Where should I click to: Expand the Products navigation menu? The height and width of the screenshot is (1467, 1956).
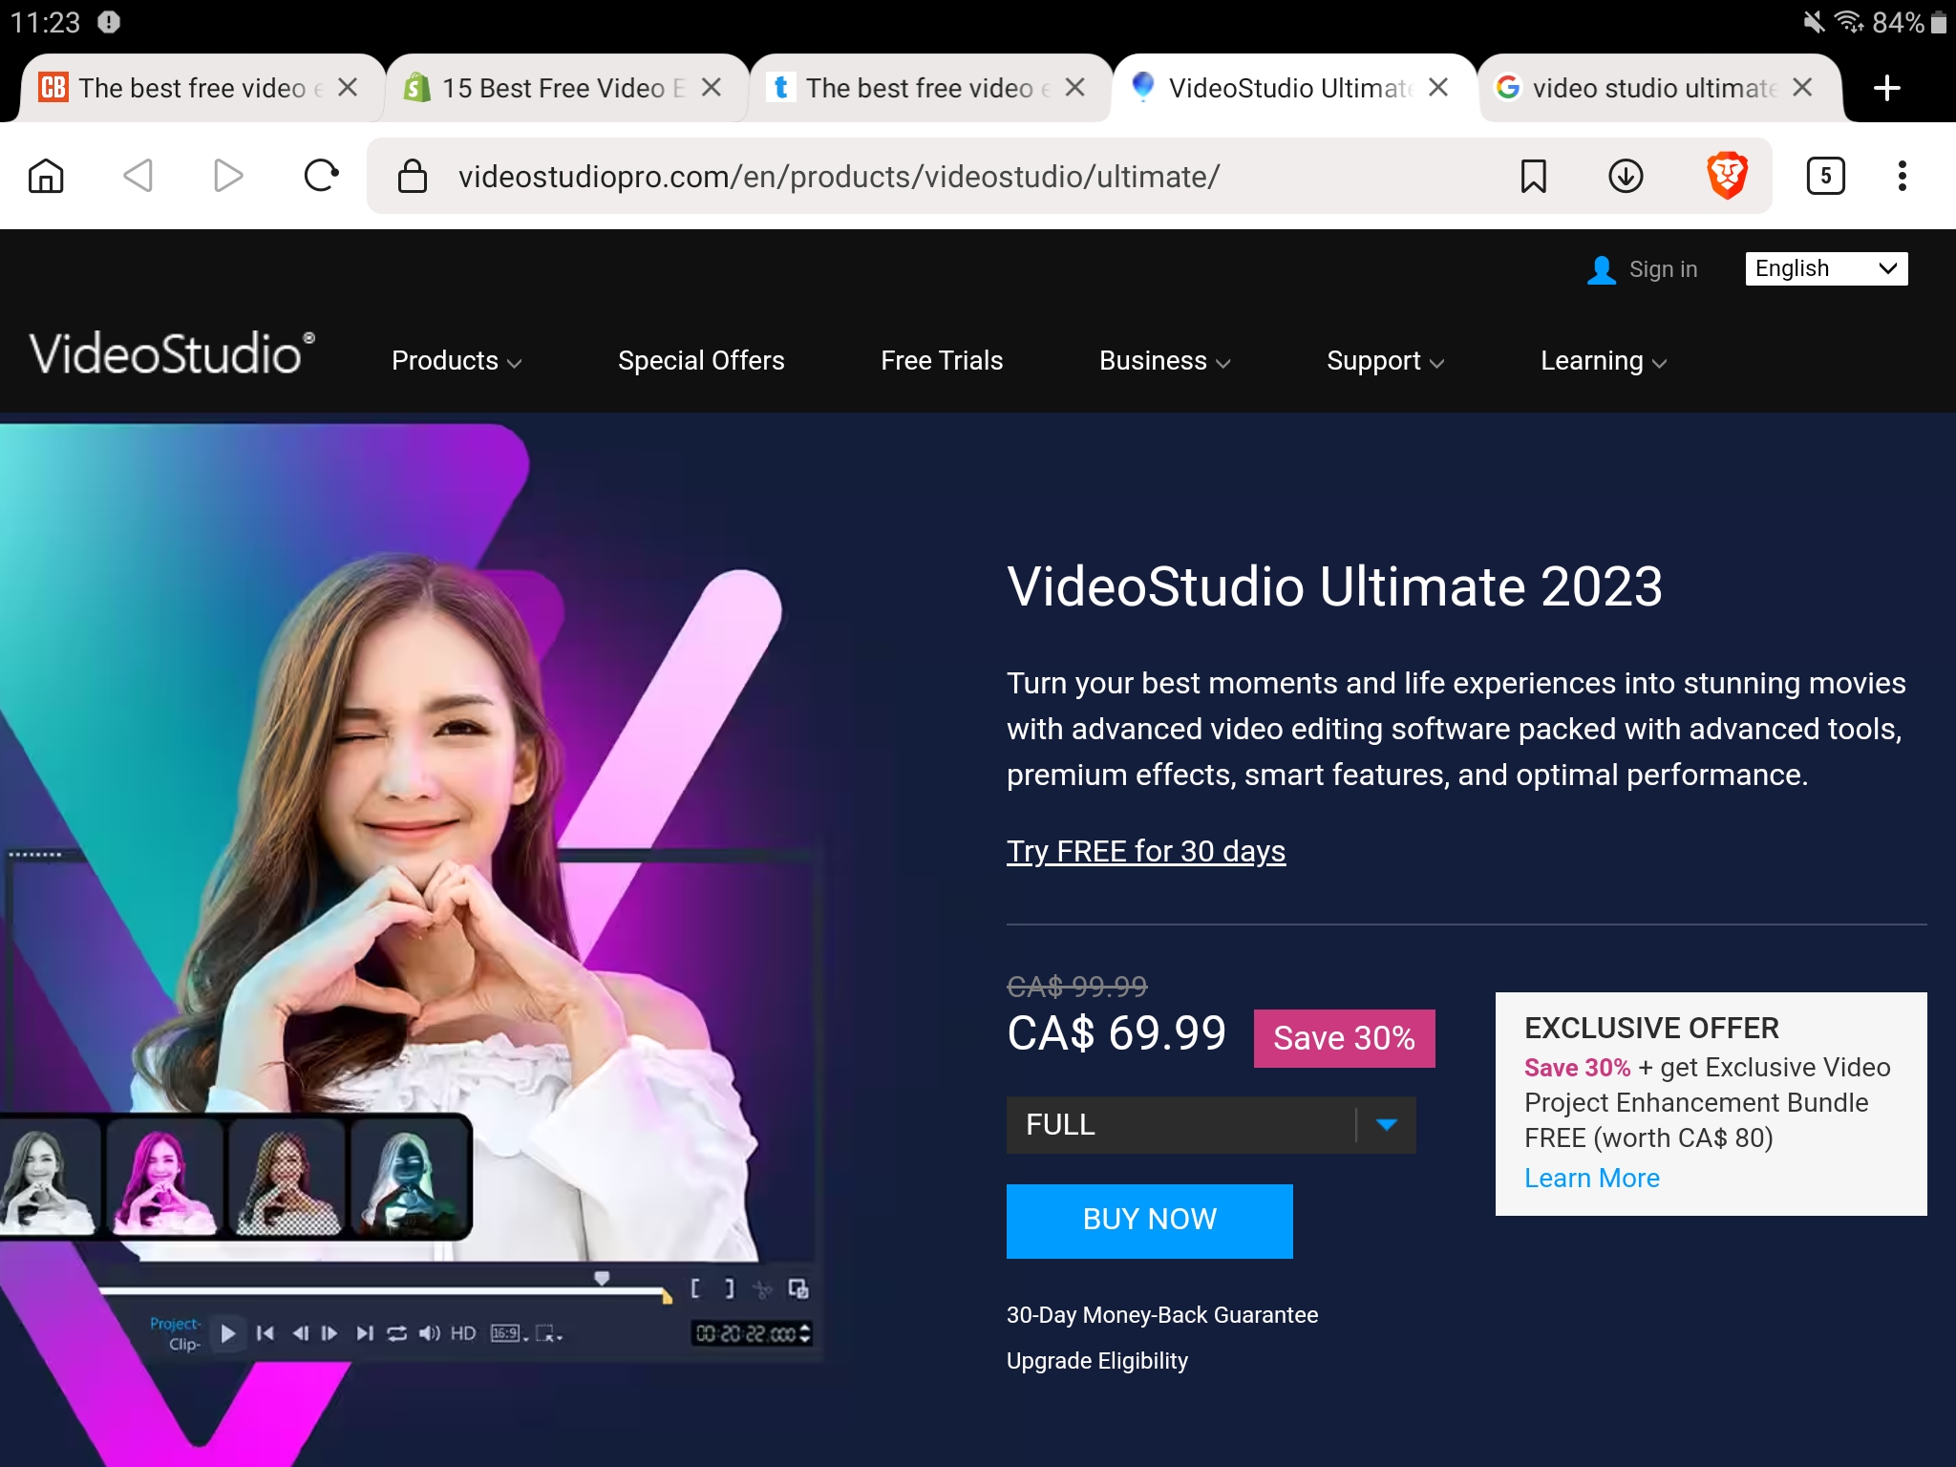456,361
